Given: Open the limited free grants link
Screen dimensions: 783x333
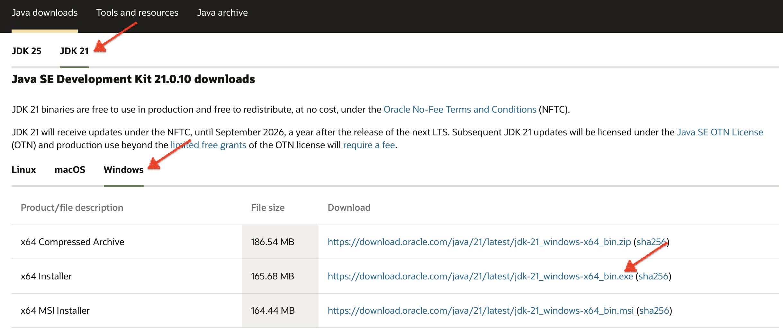Looking at the screenshot, I should click(208, 145).
